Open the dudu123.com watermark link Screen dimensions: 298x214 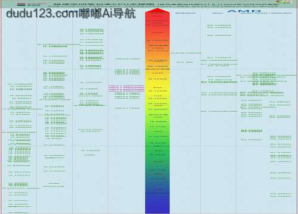point(42,14)
